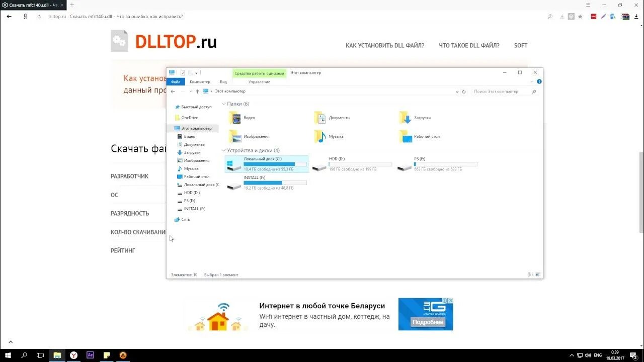Open the Видео folder in Папки section
This screenshot has height=362, width=644.
[242, 118]
